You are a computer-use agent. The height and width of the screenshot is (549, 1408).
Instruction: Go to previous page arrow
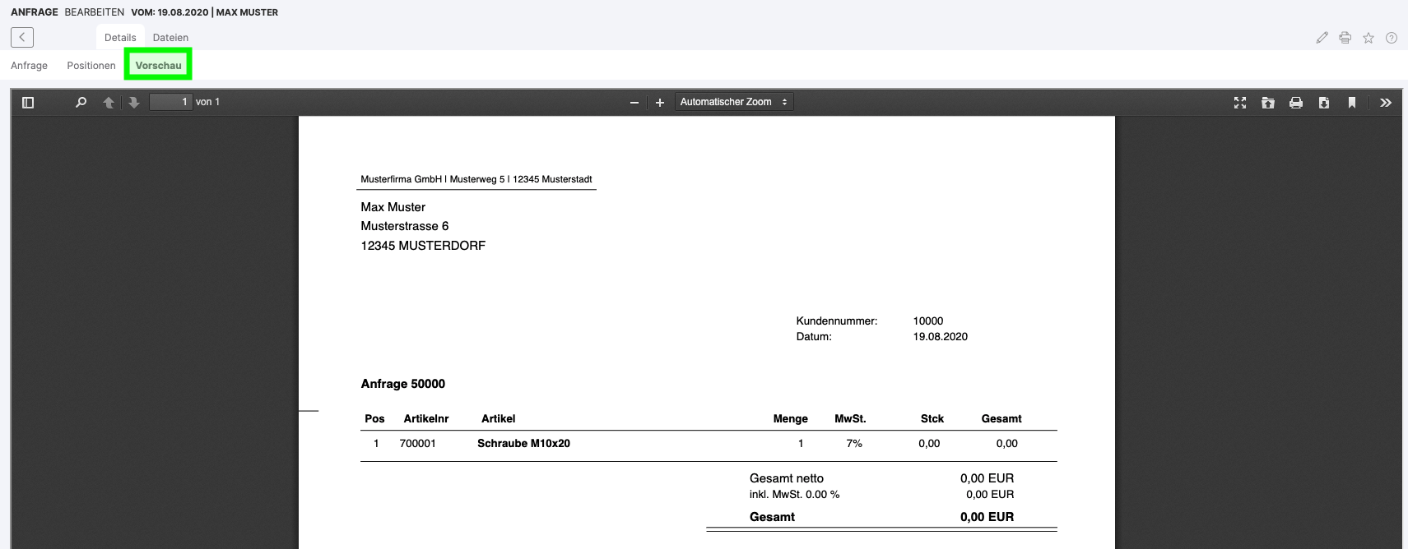point(109,103)
